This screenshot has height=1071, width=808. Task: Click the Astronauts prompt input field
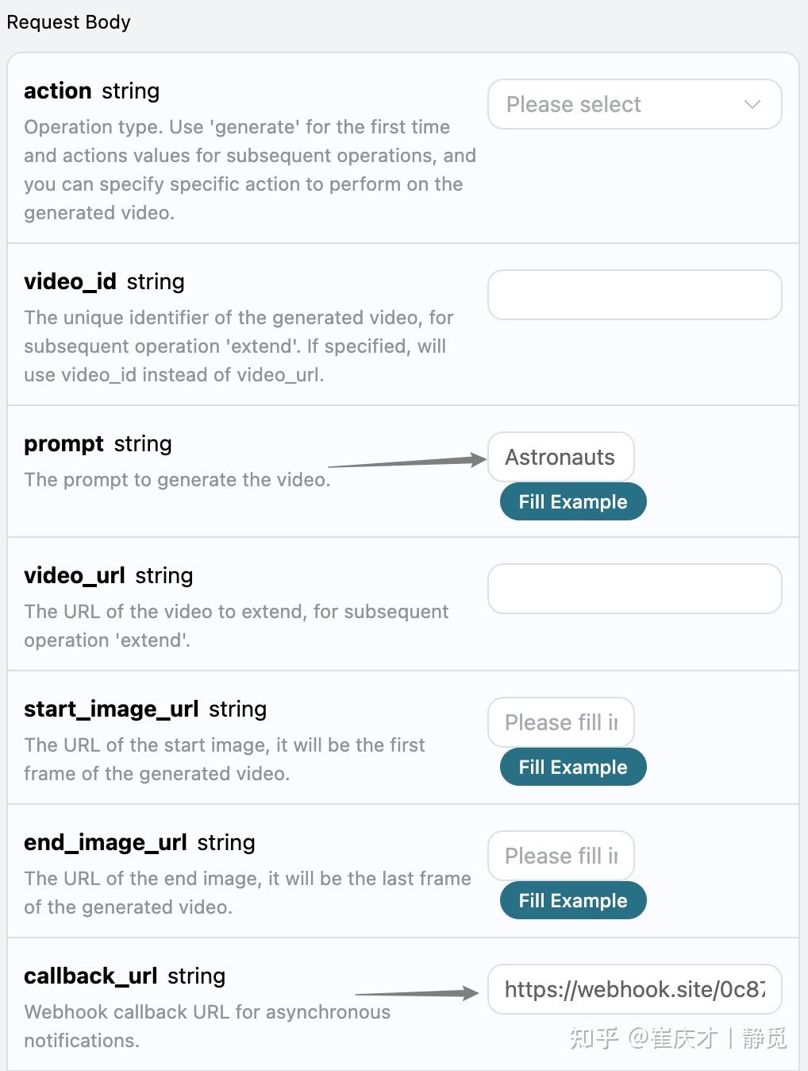560,457
